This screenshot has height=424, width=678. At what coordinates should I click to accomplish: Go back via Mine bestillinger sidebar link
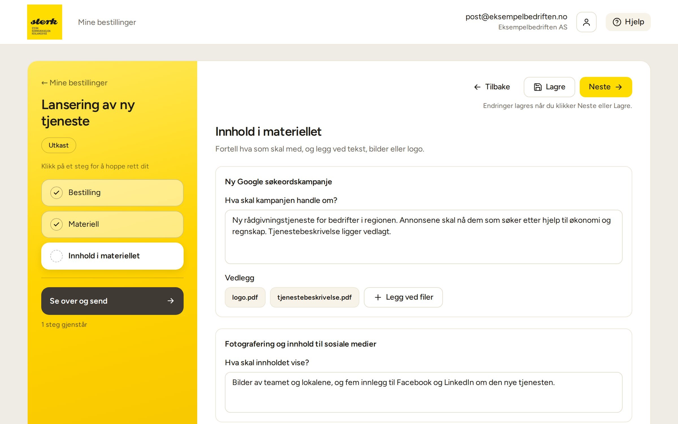click(x=74, y=83)
